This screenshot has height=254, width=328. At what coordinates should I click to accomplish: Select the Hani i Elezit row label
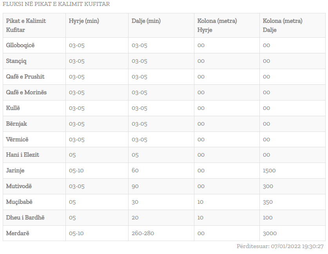coord(23,155)
